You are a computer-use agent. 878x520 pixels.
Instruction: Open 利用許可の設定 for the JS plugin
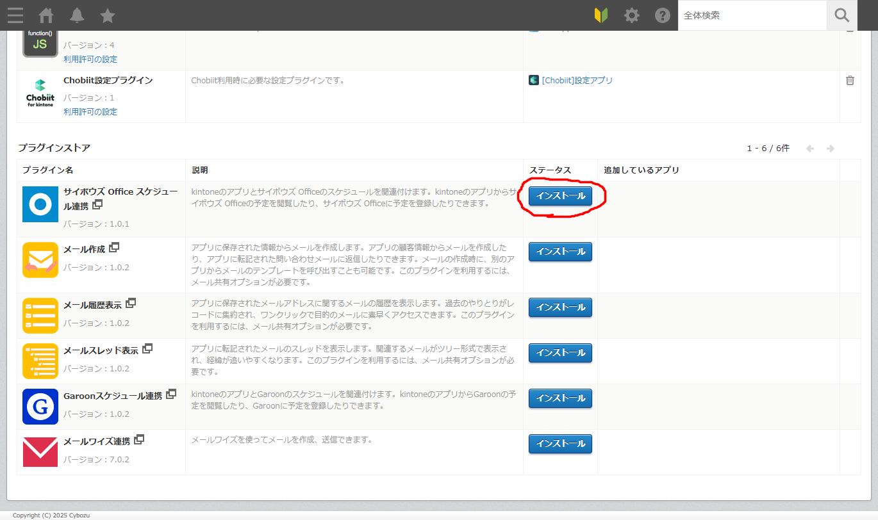[90, 59]
